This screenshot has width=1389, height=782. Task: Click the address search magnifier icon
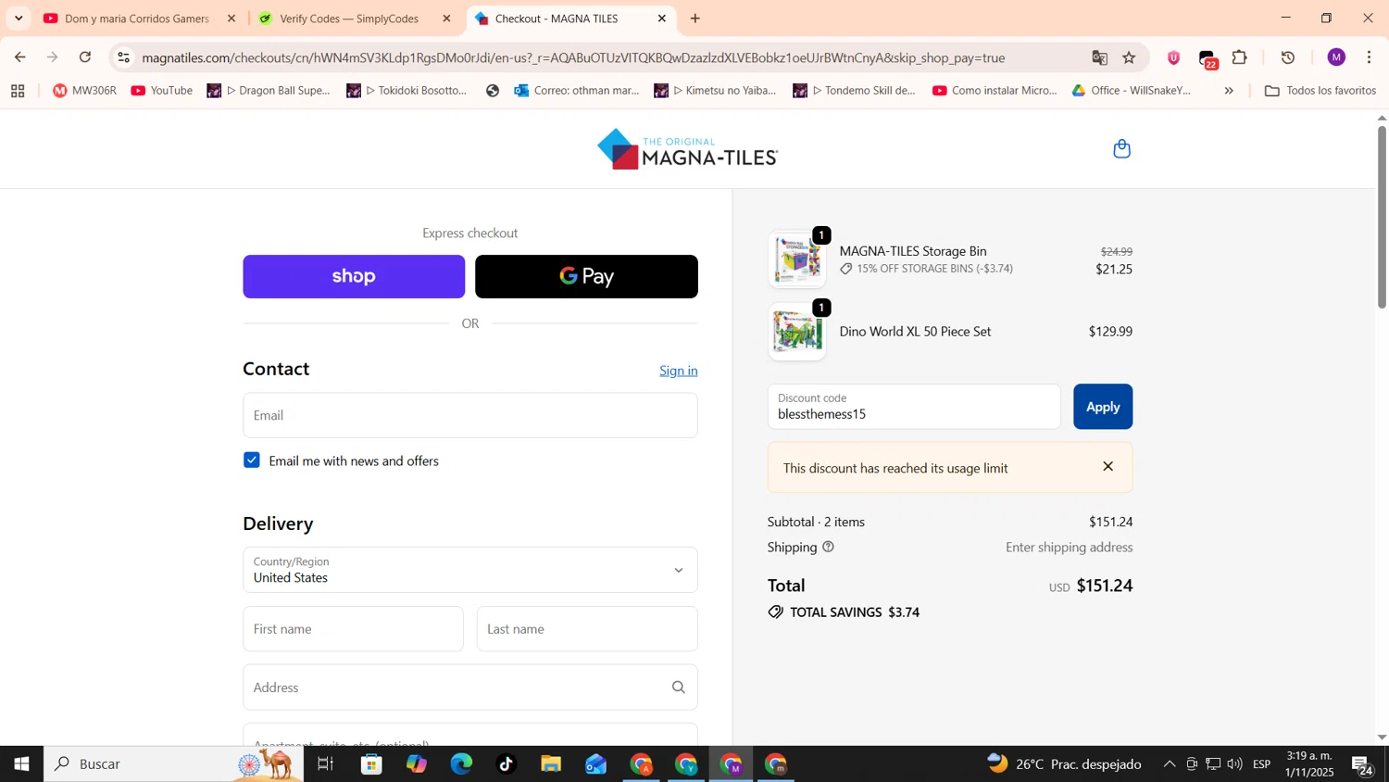point(678,687)
